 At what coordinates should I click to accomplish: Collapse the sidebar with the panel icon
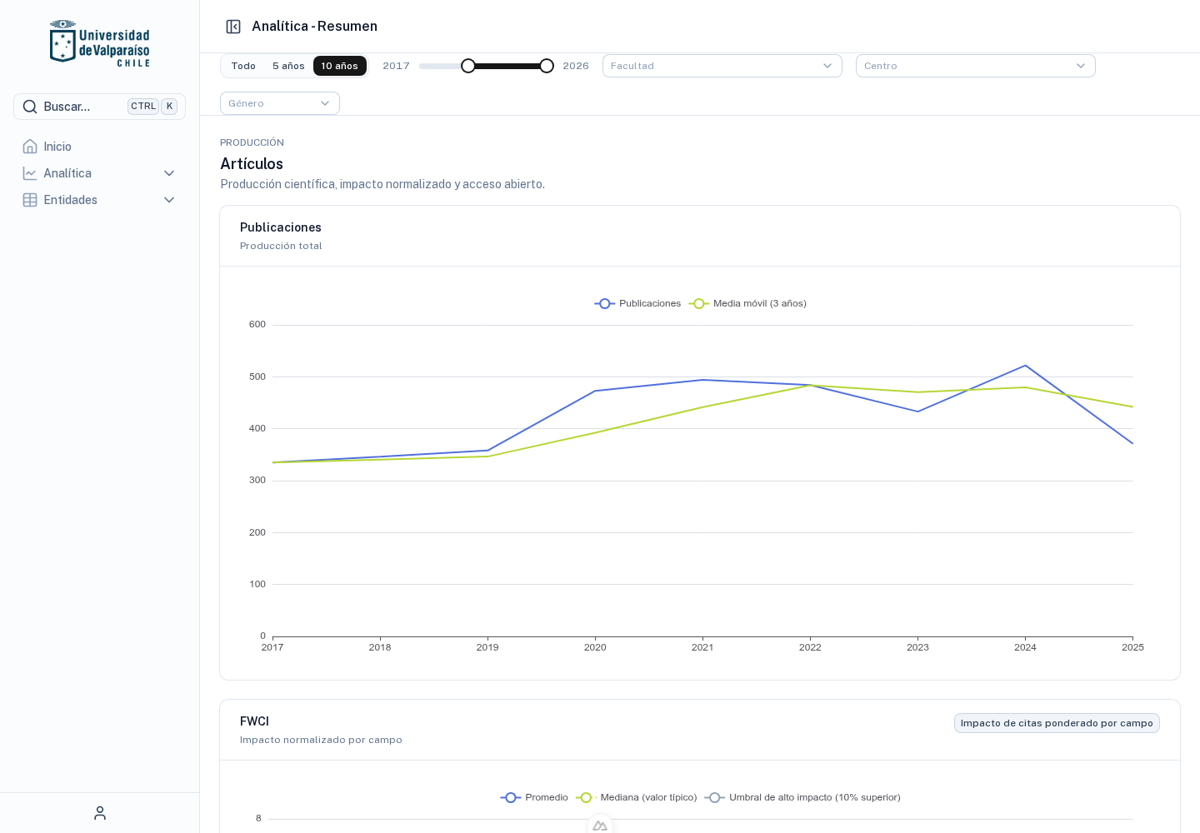(233, 27)
